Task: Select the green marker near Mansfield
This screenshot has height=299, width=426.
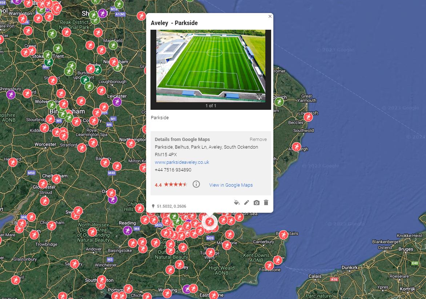Action: [x=113, y=45]
